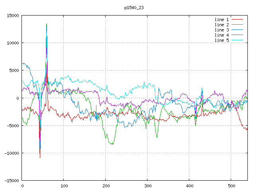This screenshot has width=255, height=191.
Task: Select the blue sample next to line 3
Action: pos(237,30)
